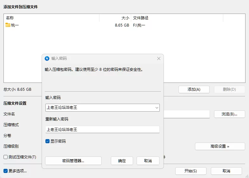Image resolution: width=249 pixels, height=178 pixels.
Task: Click the F:\桃一 path cell
Action: [x=139, y=25]
